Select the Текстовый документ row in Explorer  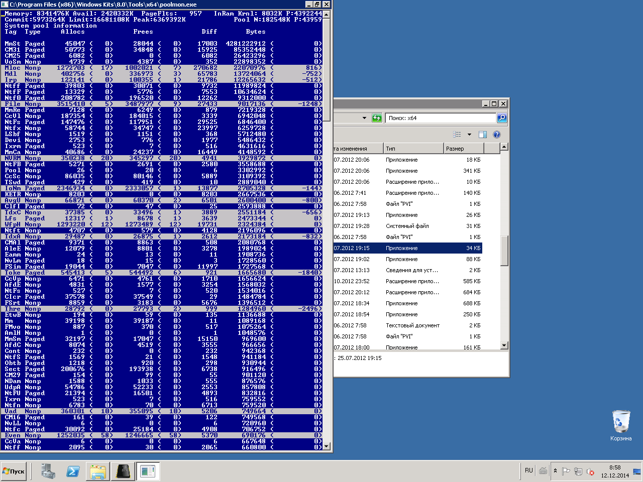click(x=408, y=325)
